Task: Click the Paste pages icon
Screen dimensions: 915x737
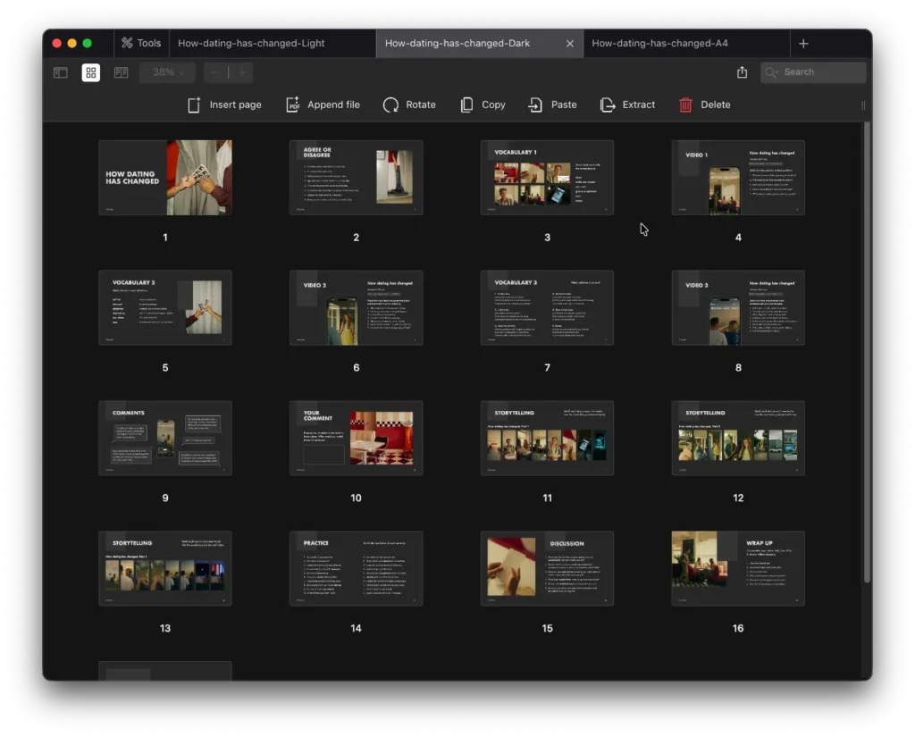Action: pos(552,105)
